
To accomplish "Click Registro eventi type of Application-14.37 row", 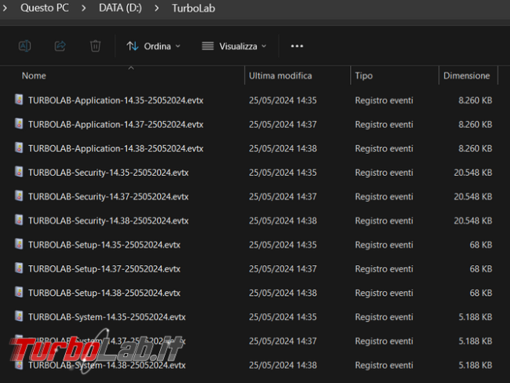I will tap(384, 125).
